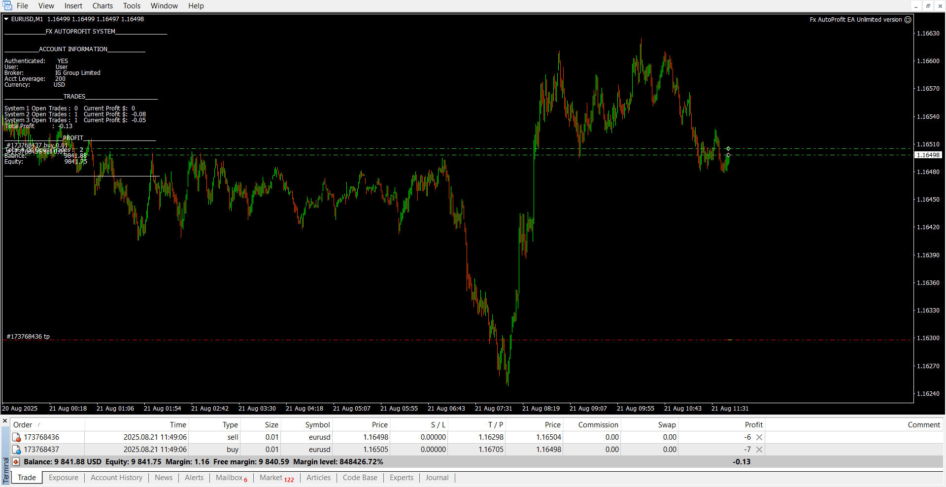Open the Tools menu
This screenshot has height=487, width=946.
[132, 6]
